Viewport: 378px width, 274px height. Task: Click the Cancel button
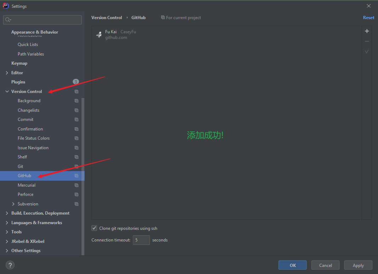click(326, 265)
